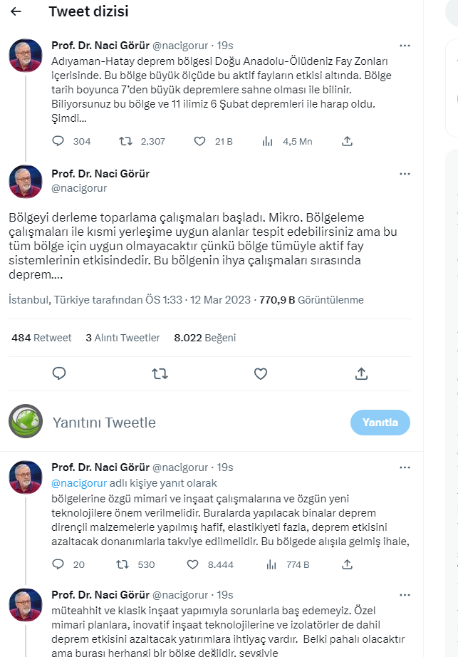Retweet the main tweet using retweet icon
458x657 pixels.
[160, 373]
